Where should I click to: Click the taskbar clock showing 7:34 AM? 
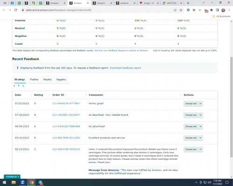[217, 182]
